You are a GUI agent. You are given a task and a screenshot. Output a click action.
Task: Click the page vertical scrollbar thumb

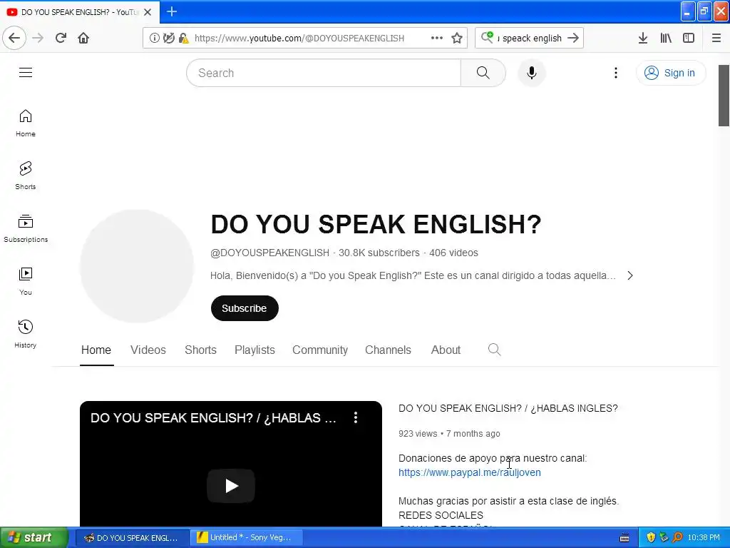point(724,96)
